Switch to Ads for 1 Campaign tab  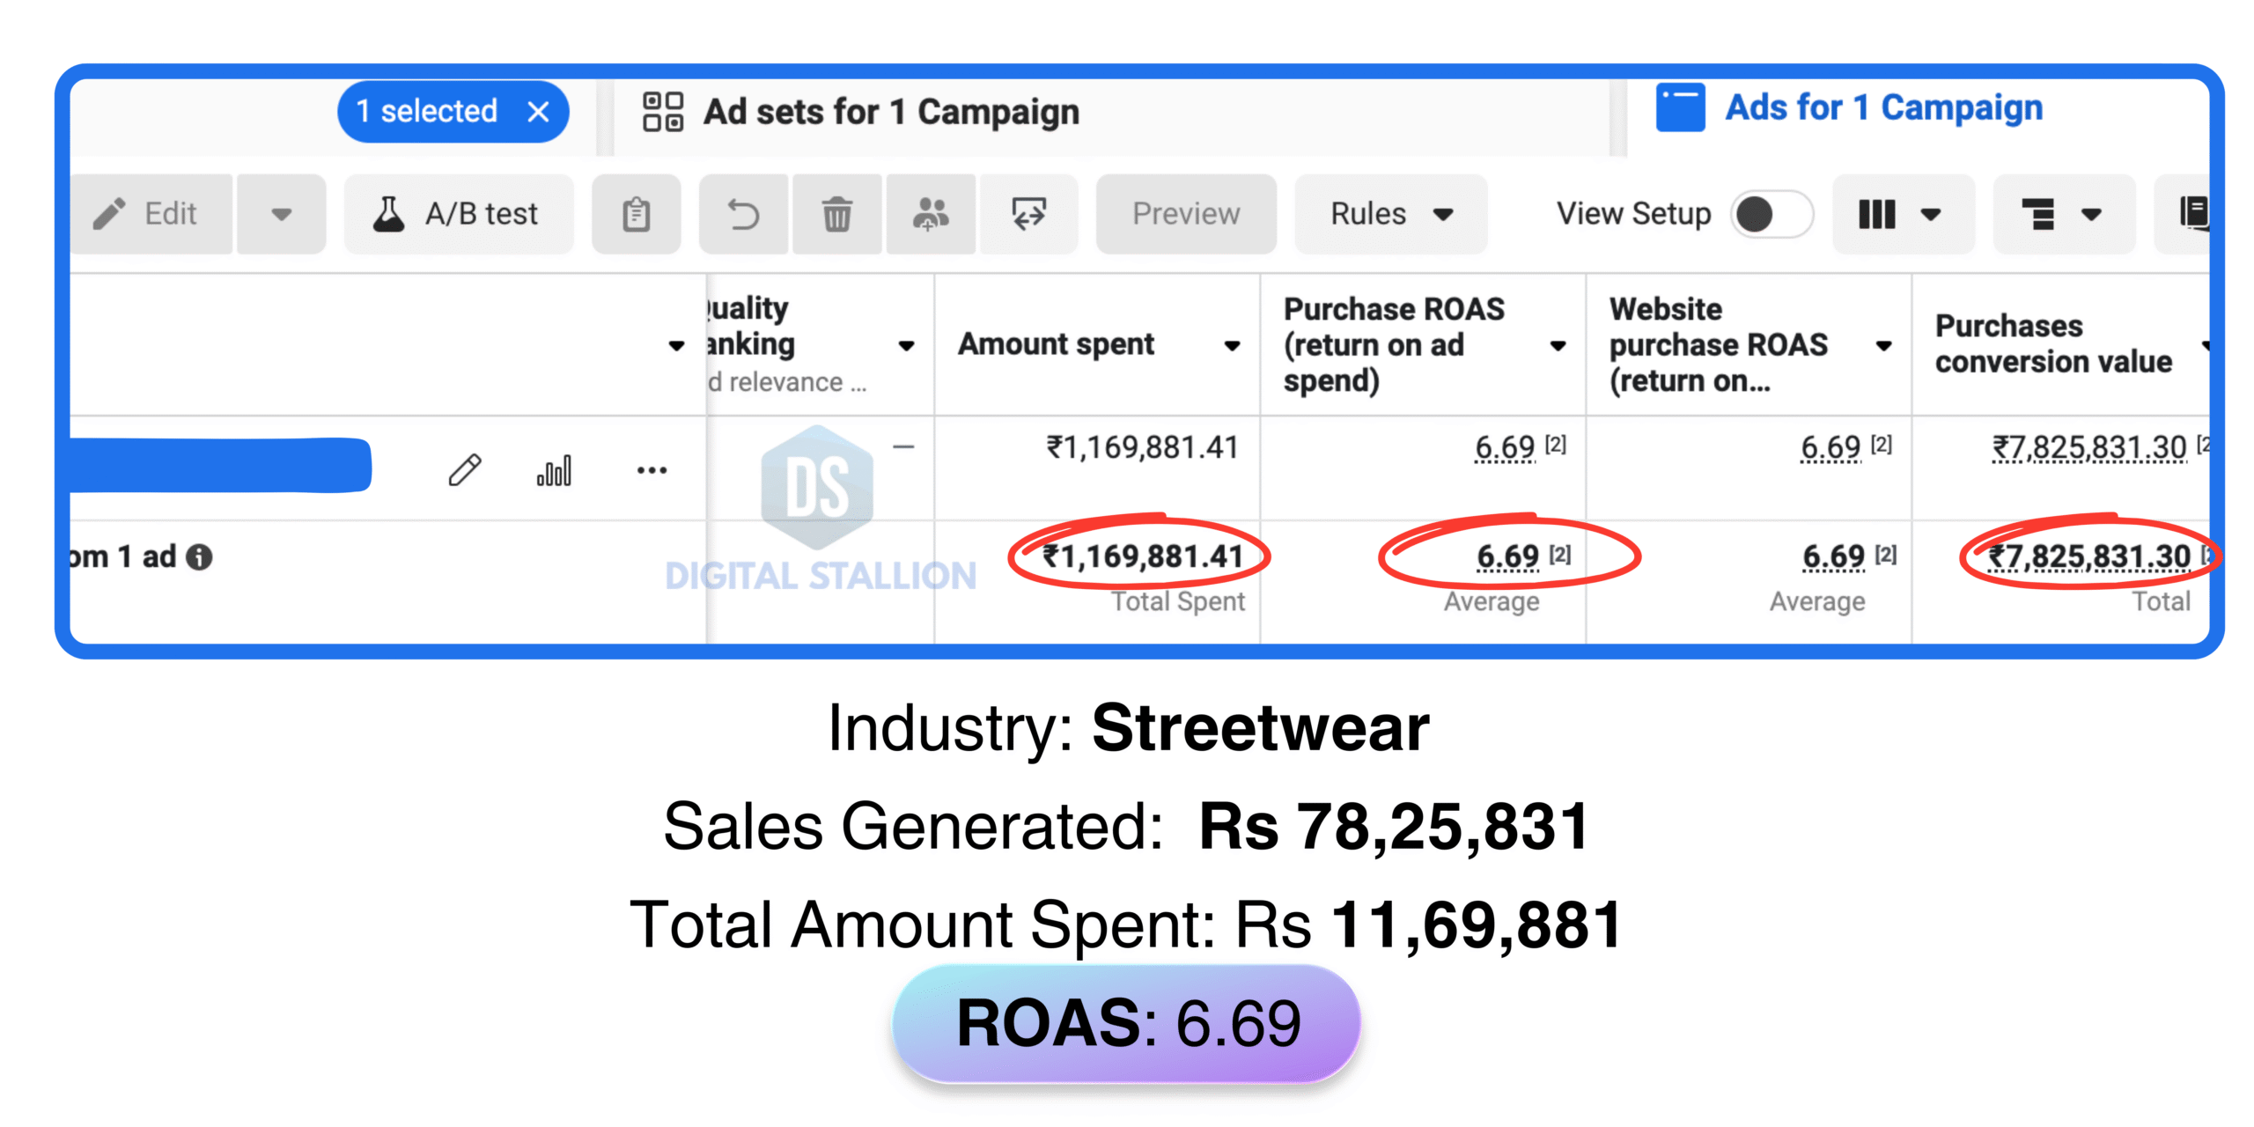(1882, 107)
